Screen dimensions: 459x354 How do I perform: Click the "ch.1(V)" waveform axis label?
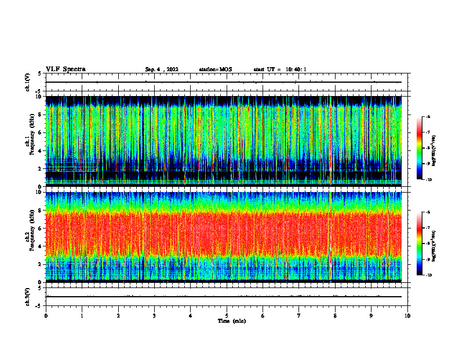point(27,82)
